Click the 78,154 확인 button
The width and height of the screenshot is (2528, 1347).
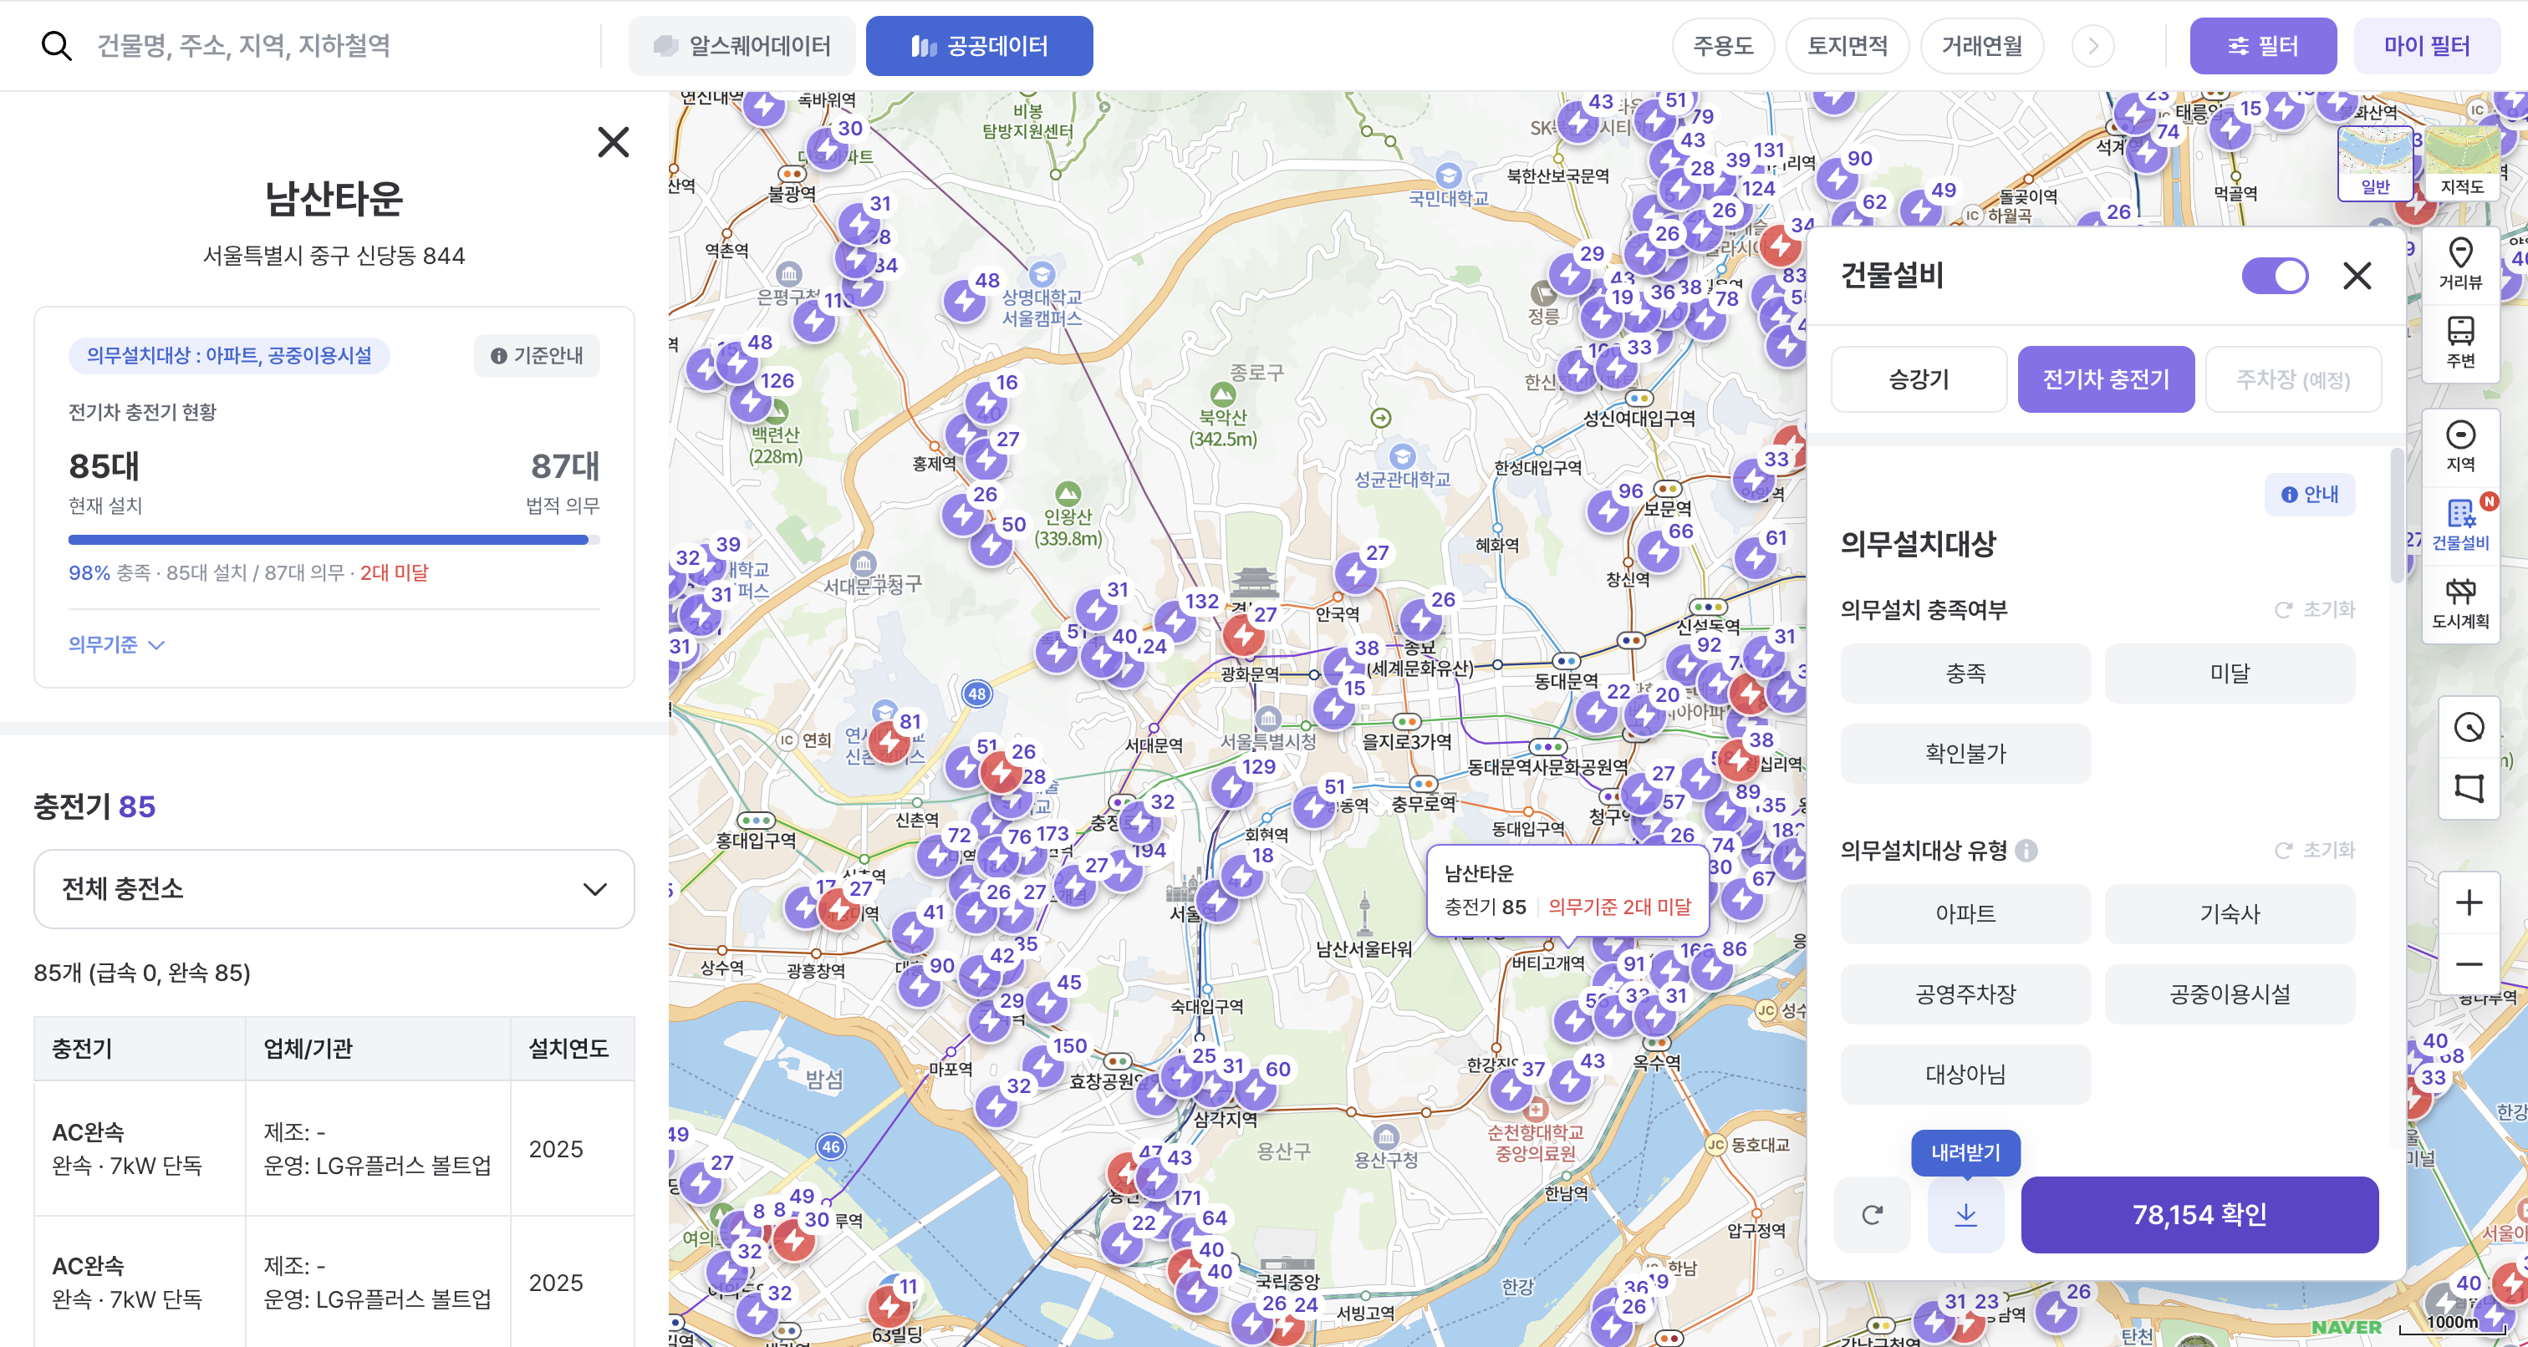[2199, 1215]
